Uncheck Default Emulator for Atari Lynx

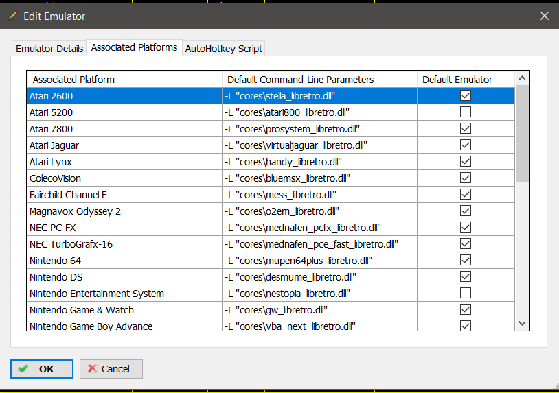pos(466,162)
